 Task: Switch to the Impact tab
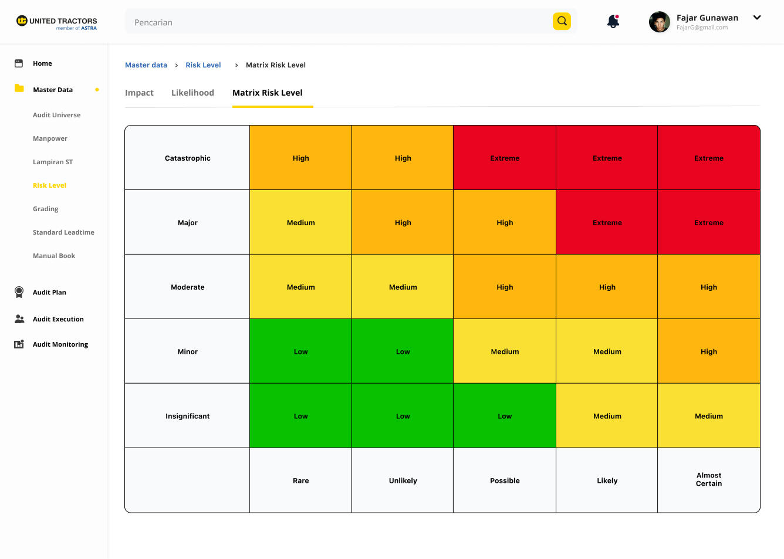coord(139,93)
